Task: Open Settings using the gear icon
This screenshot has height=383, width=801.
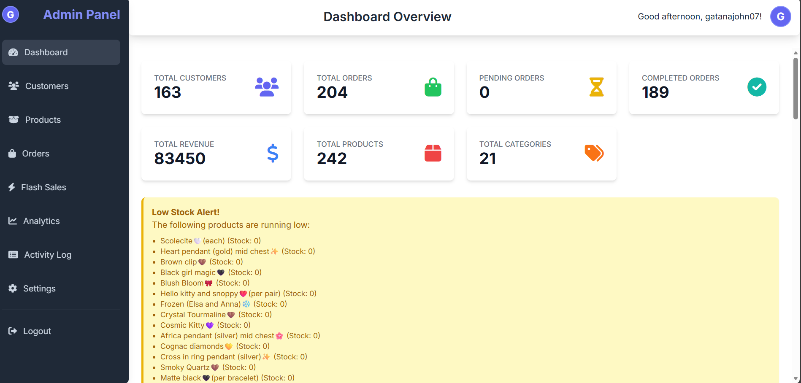Action: [13, 288]
